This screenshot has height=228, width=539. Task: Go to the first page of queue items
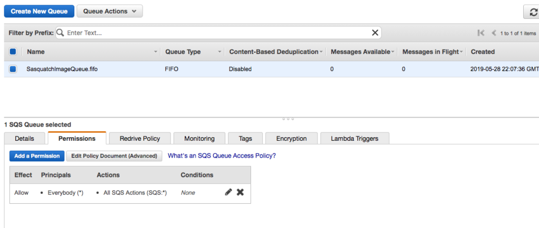(481, 33)
